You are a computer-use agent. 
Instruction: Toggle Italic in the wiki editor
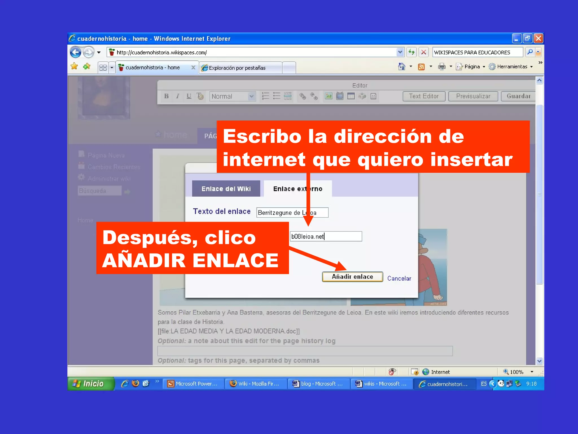pyautogui.click(x=178, y=96)
